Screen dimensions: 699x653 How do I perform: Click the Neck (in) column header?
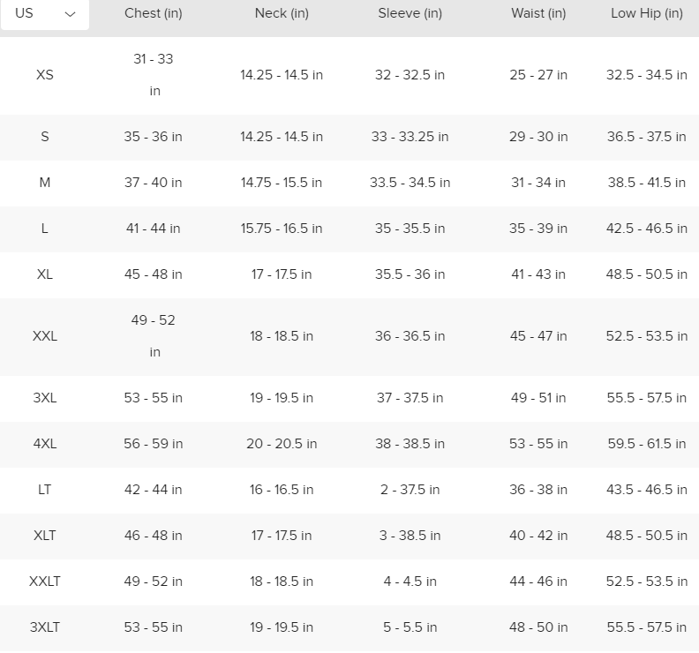click(282, 13)
